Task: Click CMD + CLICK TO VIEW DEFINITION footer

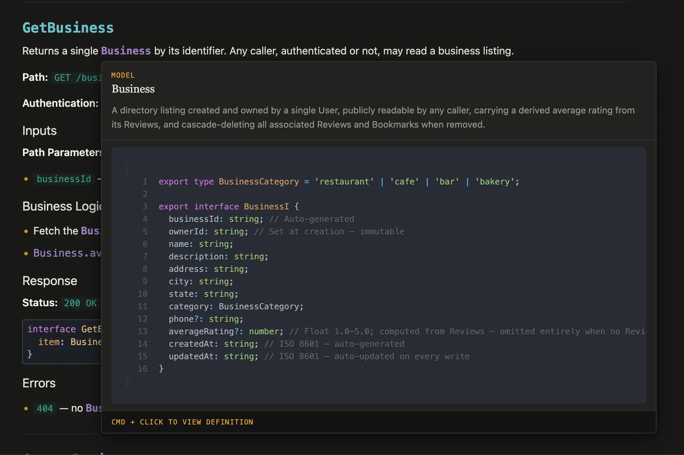Action: coord(182,422)
